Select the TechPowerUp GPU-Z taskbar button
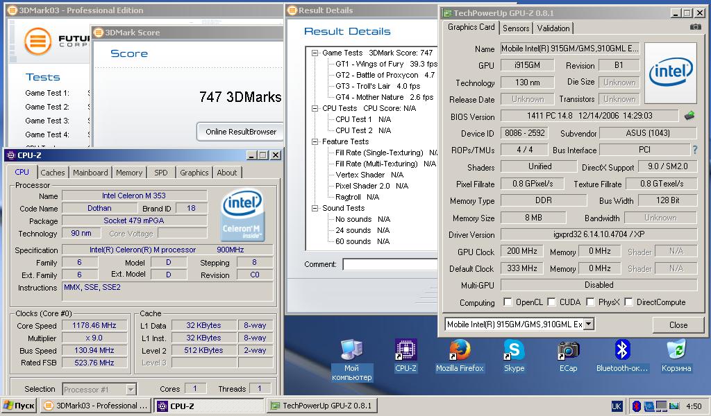Viewport: 711px width, 416px height. click(x=321, y=406)
